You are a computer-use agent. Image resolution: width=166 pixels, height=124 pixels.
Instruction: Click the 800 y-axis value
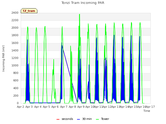tap(16, 73)
